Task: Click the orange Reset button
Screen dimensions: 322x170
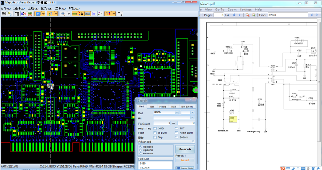Action: click(x=185, y=160)
